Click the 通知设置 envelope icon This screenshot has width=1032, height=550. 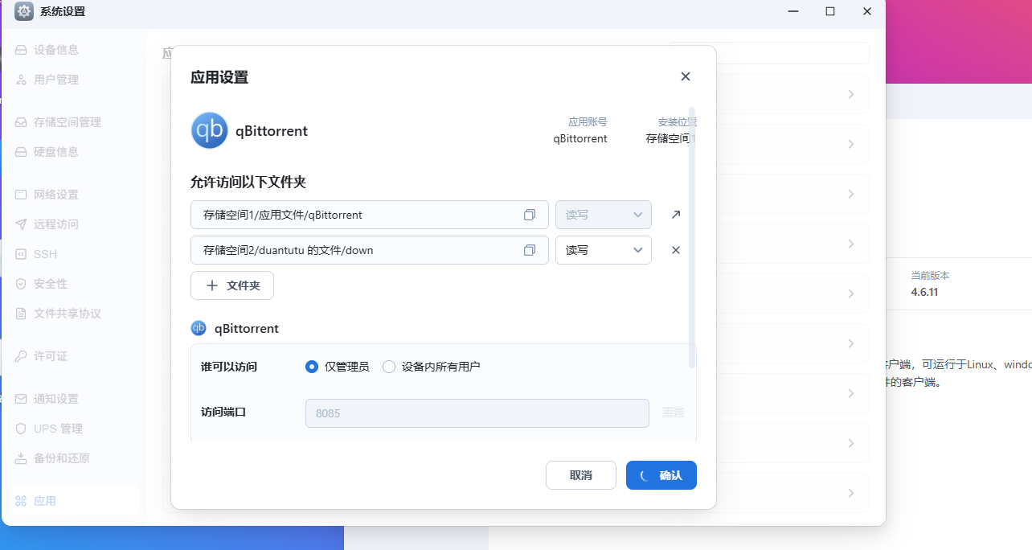21,399
